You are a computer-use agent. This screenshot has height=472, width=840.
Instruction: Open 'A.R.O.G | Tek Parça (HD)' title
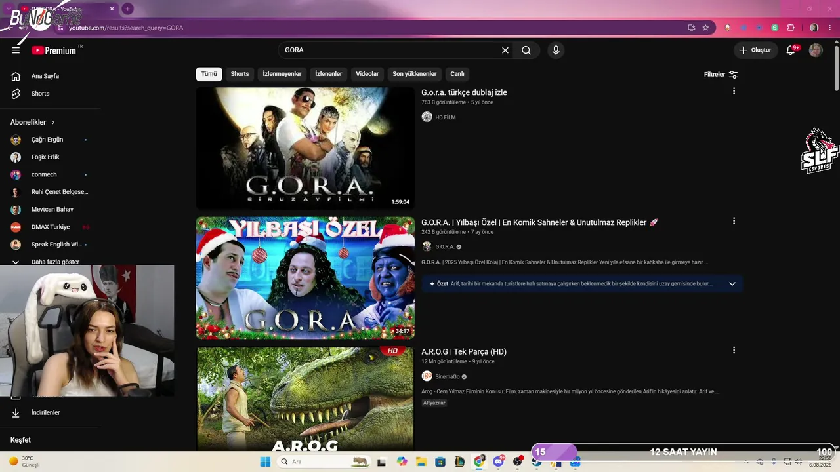point(464,352)
